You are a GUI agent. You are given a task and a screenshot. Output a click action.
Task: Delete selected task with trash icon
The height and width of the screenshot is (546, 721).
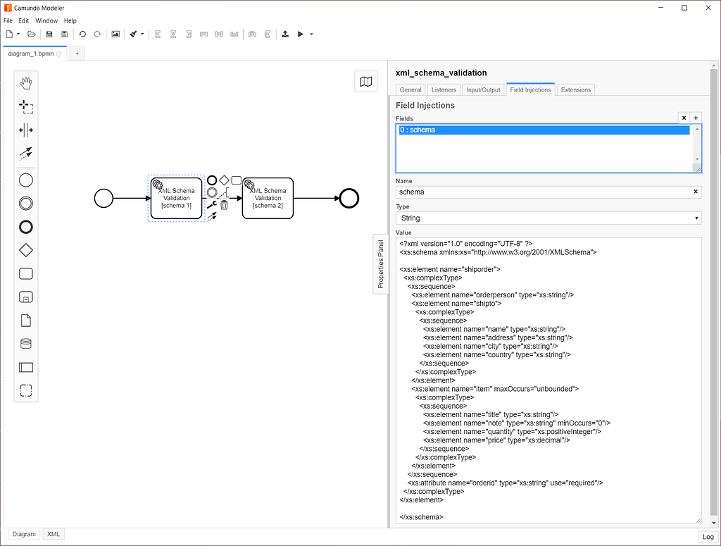click(x=224, y=205)
